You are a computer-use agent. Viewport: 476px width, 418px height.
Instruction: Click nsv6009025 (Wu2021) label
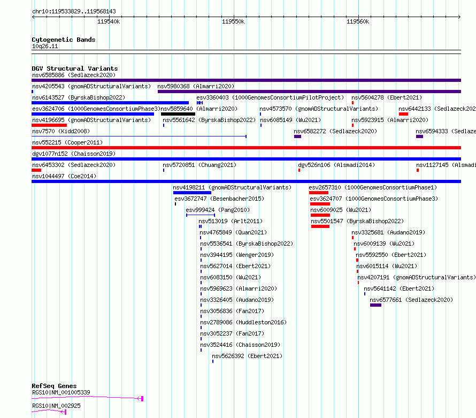pos(341,210)
